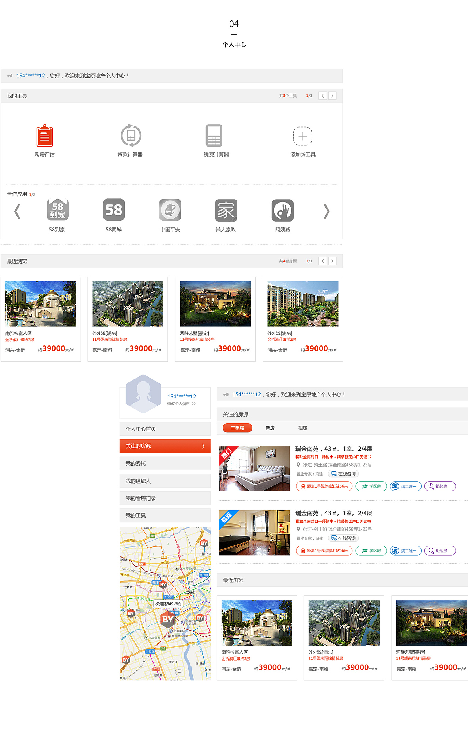468x738 pixels.
Task: Click the 添加新工具 plus icon
Action: pyautogui.click(x=303, y=136)
